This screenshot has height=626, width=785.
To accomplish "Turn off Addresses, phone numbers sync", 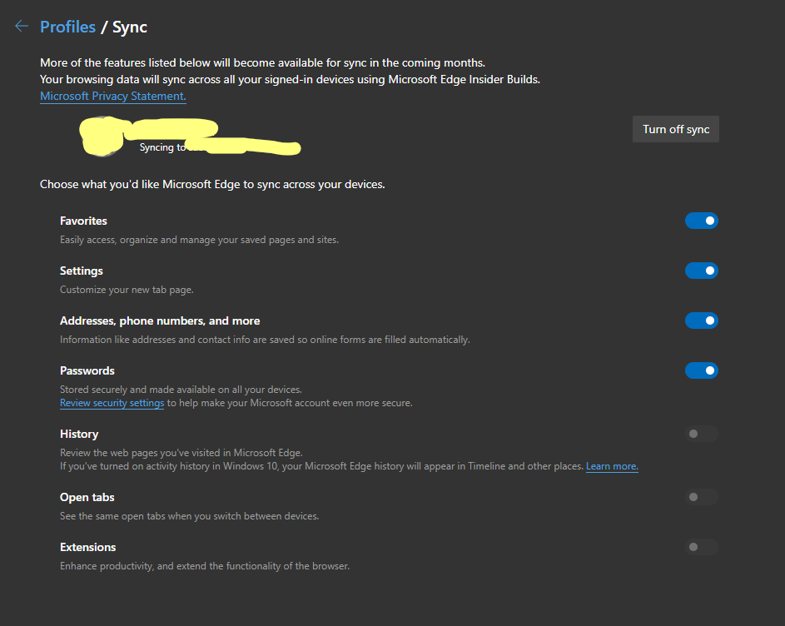I will pos(701,320).
